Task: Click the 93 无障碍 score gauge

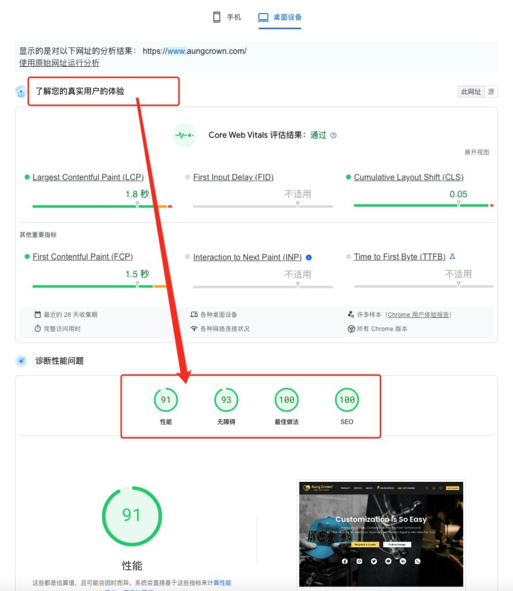Action: pyautogui.click(x=226, y=400)
